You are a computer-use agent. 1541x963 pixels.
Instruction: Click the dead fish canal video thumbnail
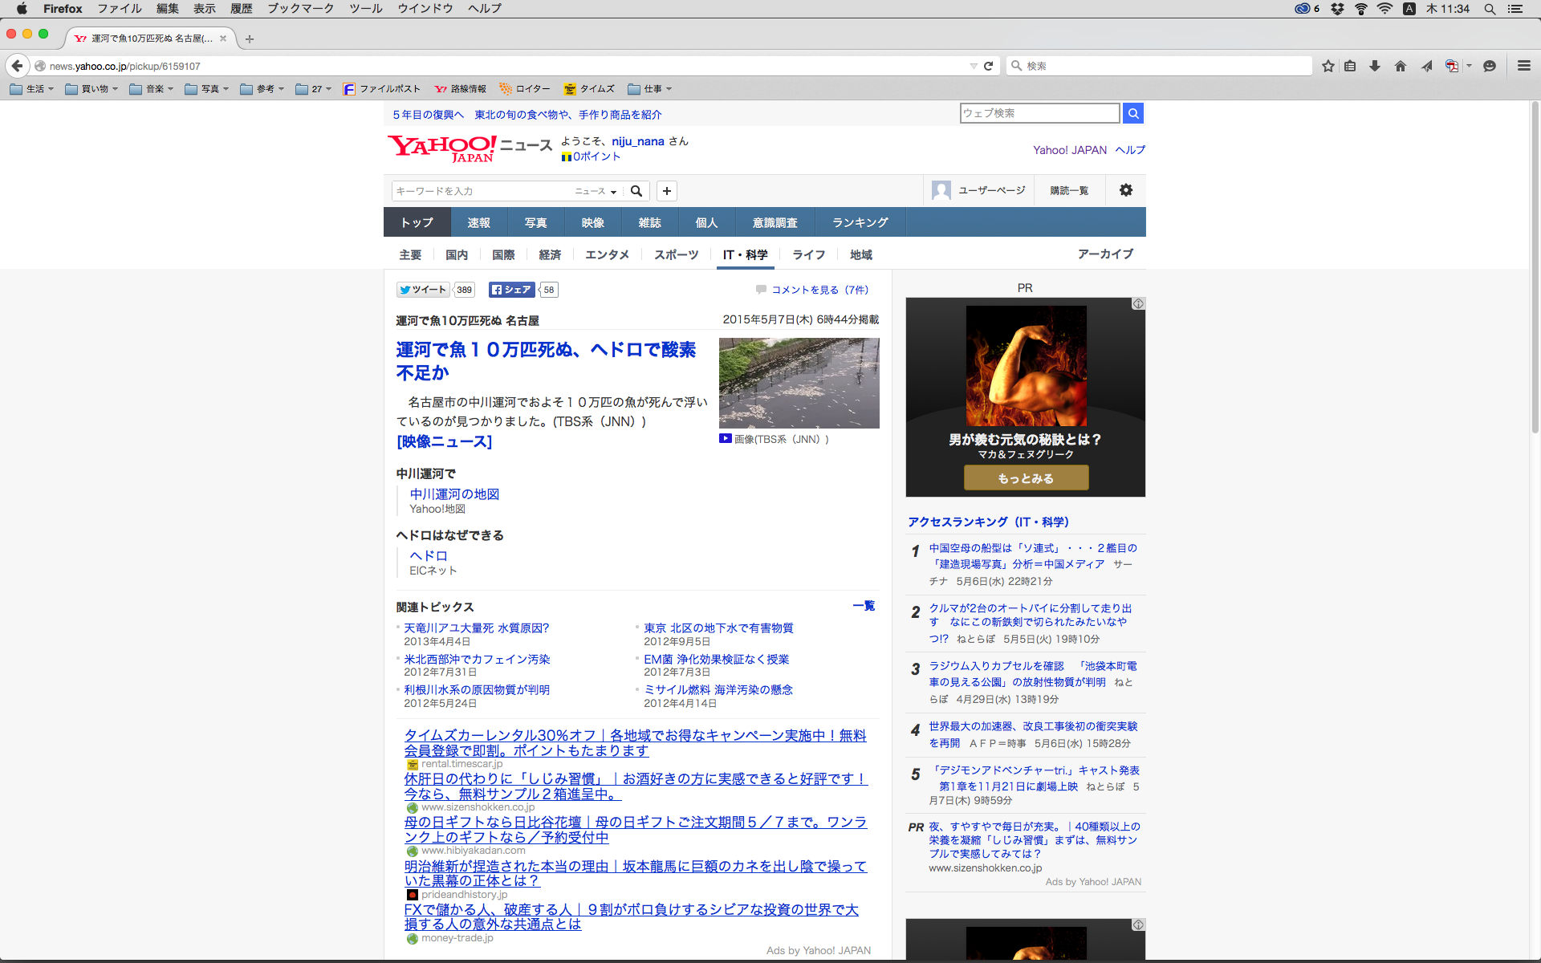pyautogui.click(x=799, y=383)
